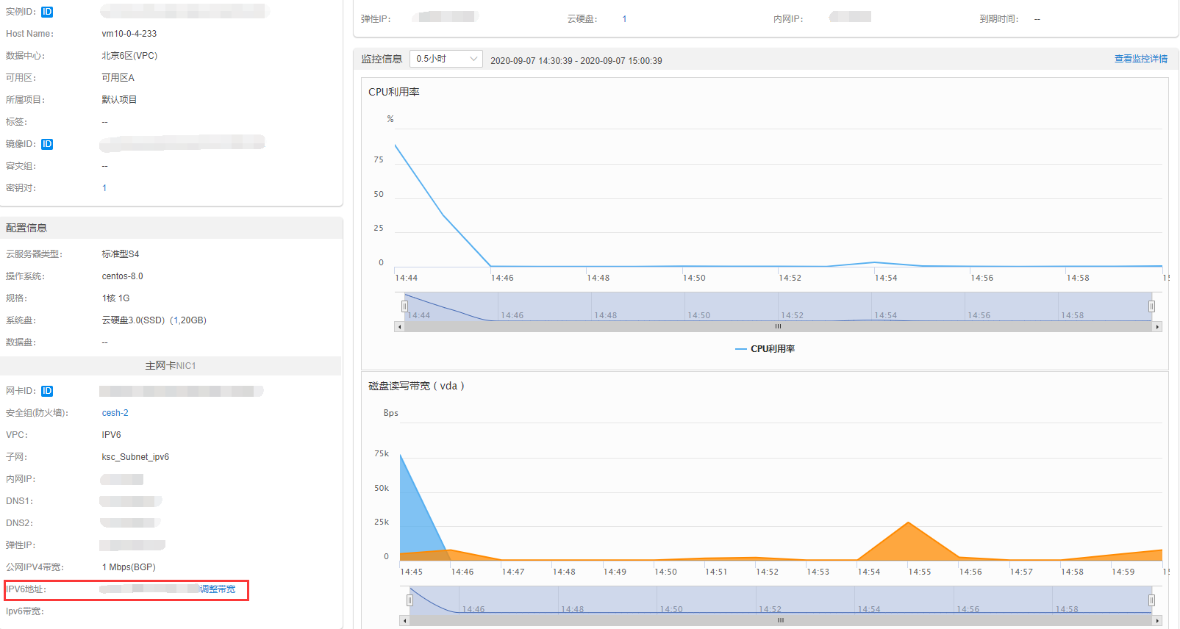Select the 主网卡NIC1 section header
Screen dimensions: 1180x629
coord(171,366)
